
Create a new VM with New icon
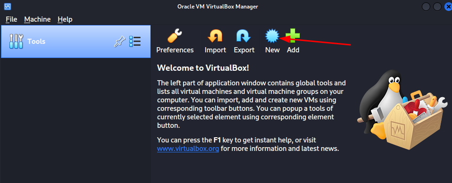[272, 36]
